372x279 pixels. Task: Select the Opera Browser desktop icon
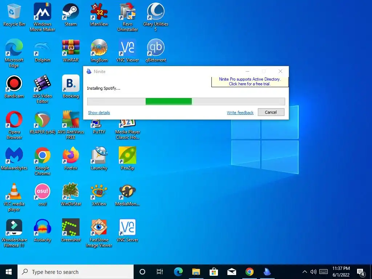[14, 125]
